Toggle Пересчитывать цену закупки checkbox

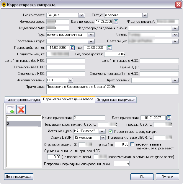coord(110,131)
